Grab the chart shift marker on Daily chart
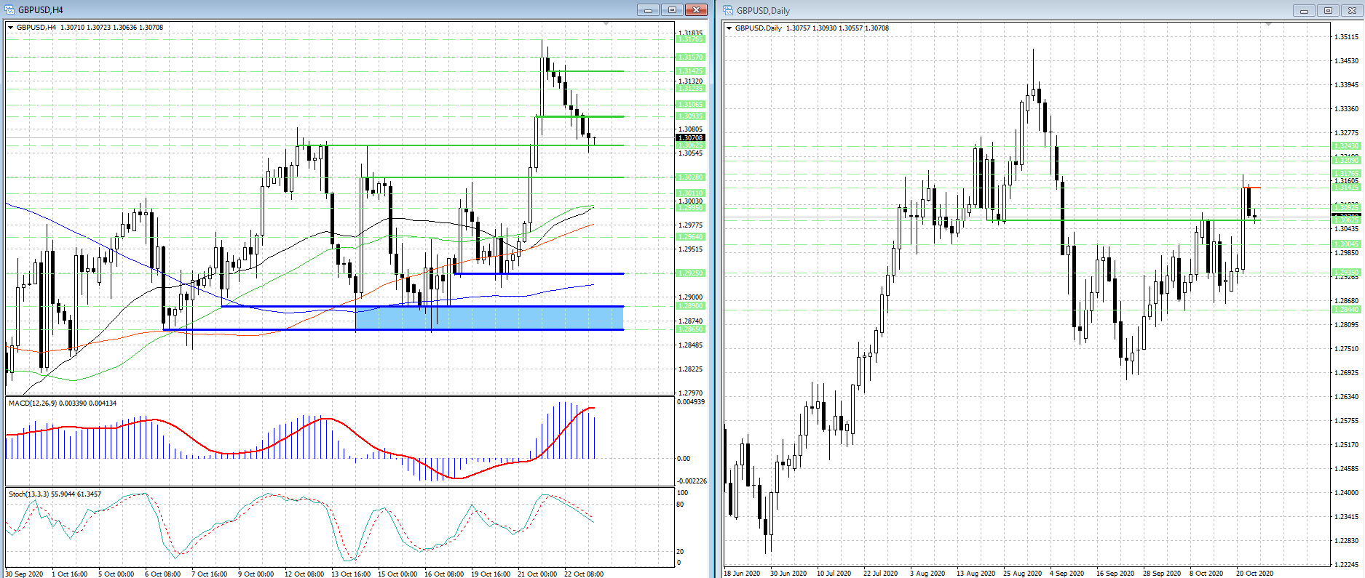The width and height of the screenshot is (1365, 578). (1268, 25)
